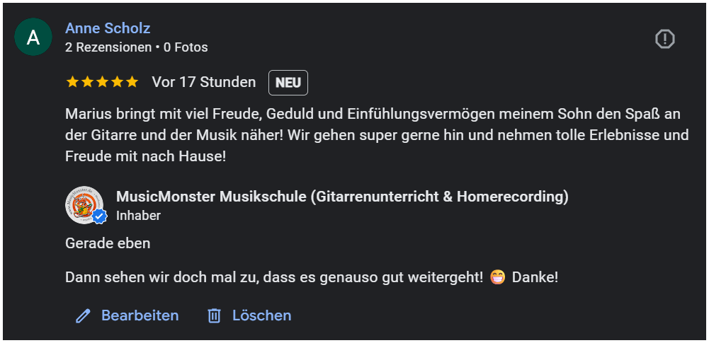The width and height of the screenshot is (709, 343).
Task: Click "2 Rezensionen · 0 Fotos" text
Action: pyautogui.click(x=137, y=47)
